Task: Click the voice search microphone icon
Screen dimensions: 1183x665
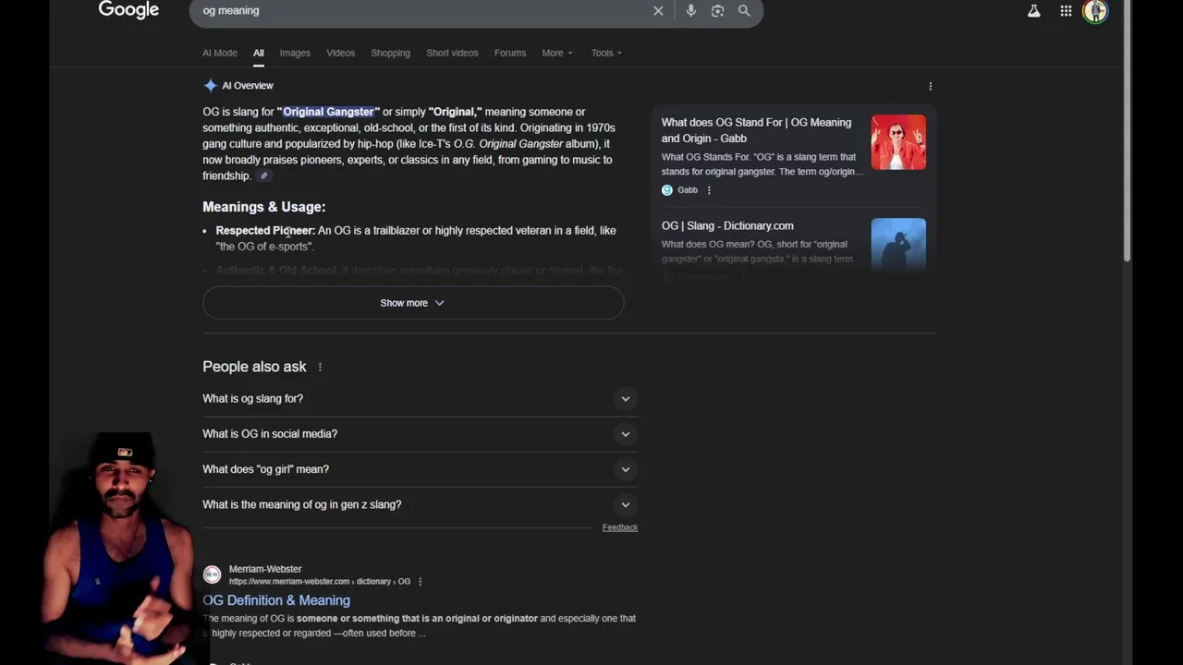Action: click(690, 11)
